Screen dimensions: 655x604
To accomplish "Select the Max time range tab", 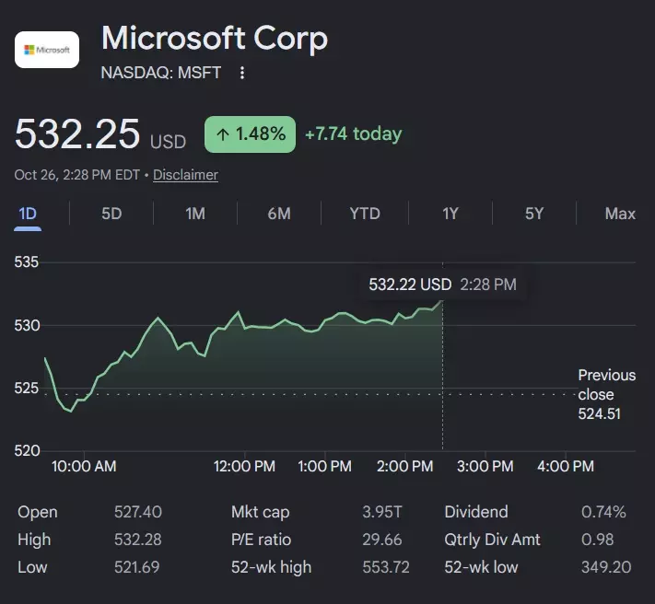I will 620,214.
